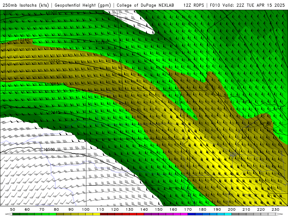Select the 'Geopotential Height (gpm)' header text
Screen dimensions: 288x216
[83, 5]
